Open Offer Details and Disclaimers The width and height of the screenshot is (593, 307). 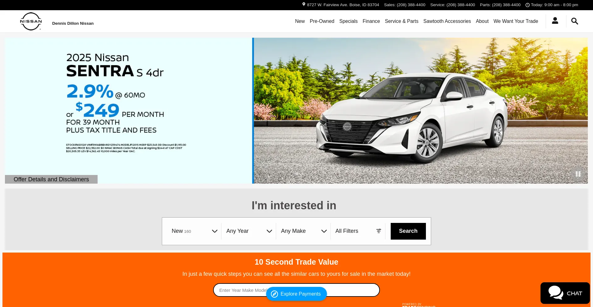tap(51, 179)
